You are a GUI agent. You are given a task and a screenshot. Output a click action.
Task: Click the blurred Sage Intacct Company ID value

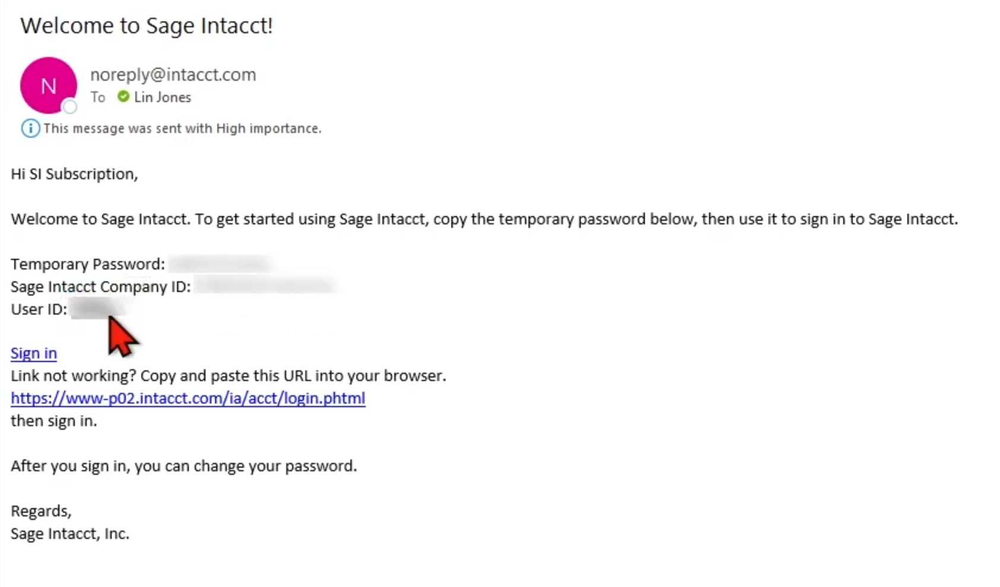(x=266, y=286)
